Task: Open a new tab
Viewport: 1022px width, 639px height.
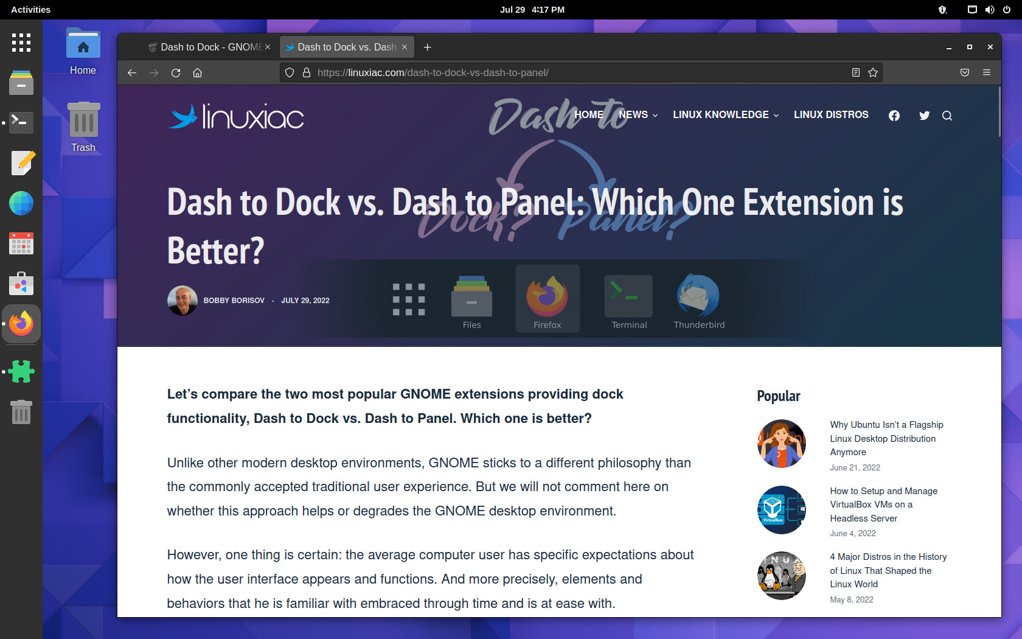Action: click(428, 47)
